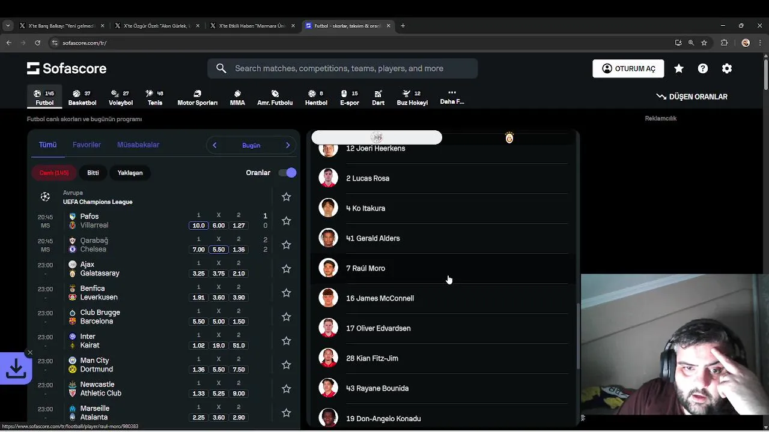
Task: Open the Dart sport category
Action: point(378,98)
